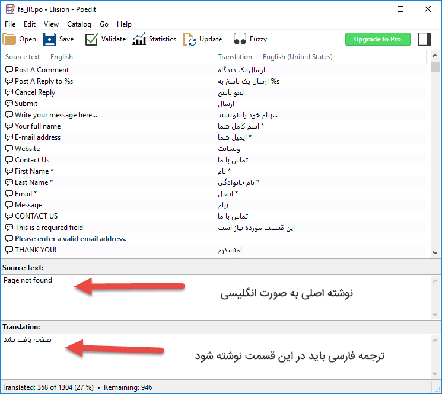Minimize the Poedit window
The image size is (442, 394).
click(374, 9)
